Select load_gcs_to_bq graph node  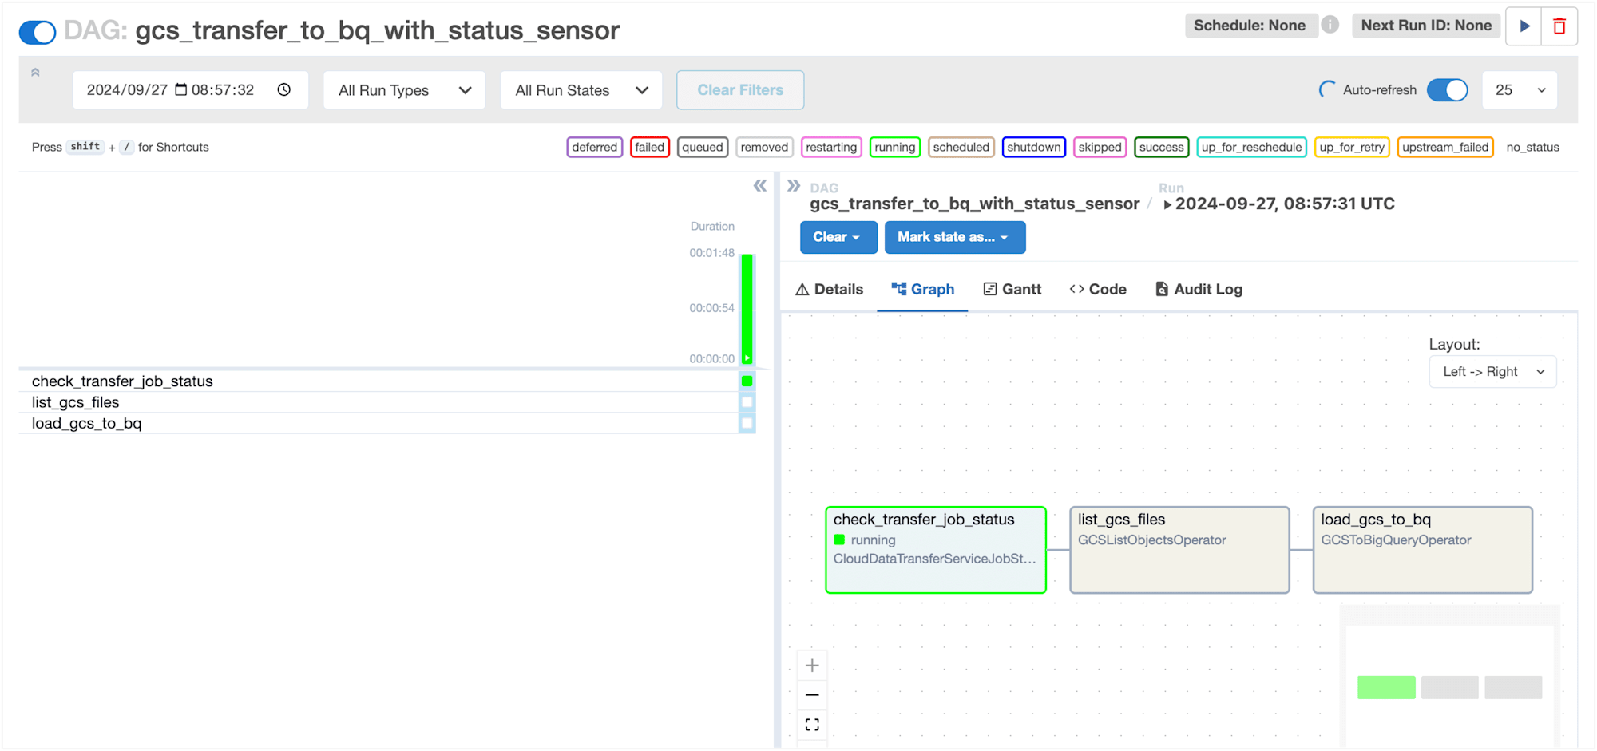pyautogui.click(x=1423, y=550)
